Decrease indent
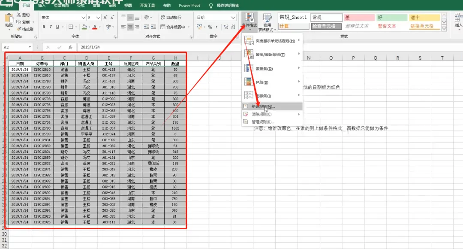Screen dimensions: 463x249 [147, 27]
